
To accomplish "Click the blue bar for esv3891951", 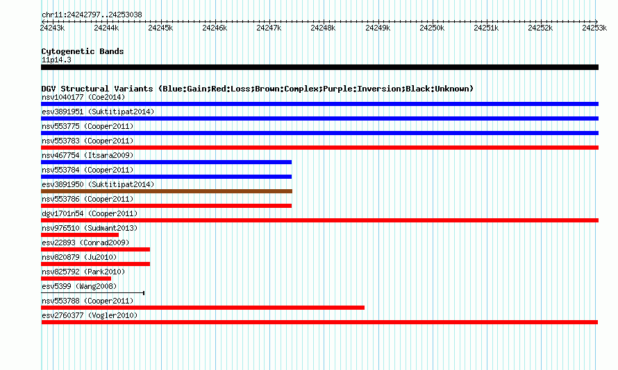I will 319,118.
